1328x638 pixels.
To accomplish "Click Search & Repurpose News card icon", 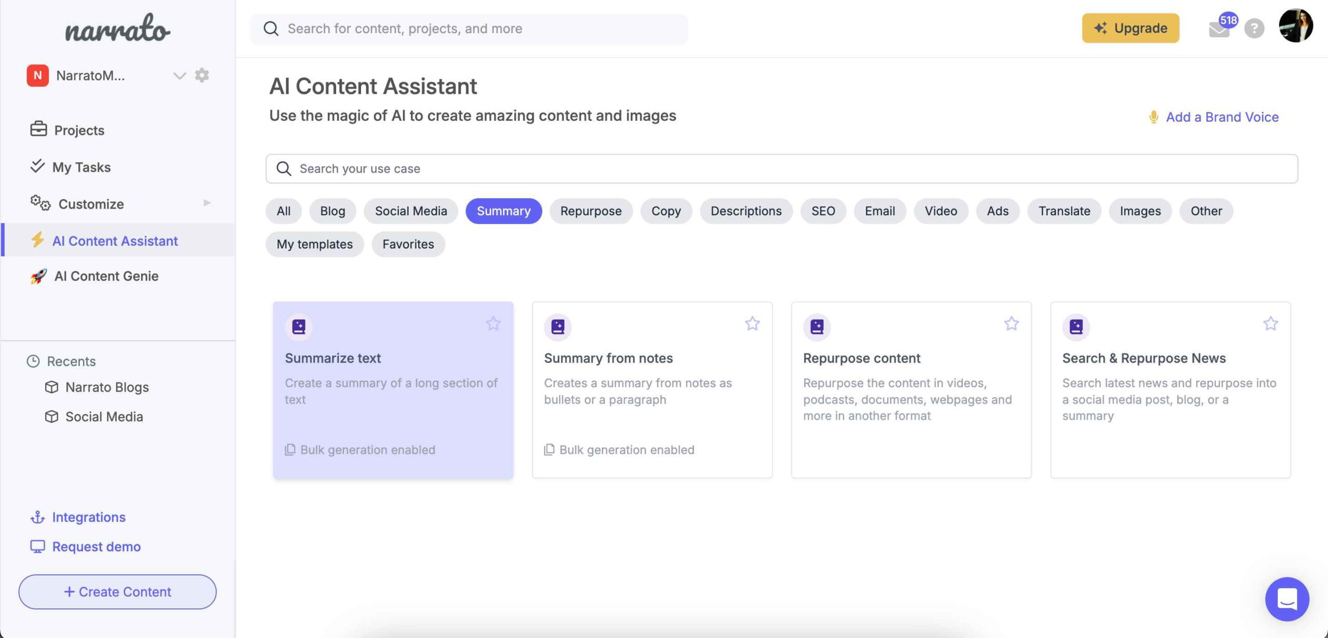I will [1076, 327].
